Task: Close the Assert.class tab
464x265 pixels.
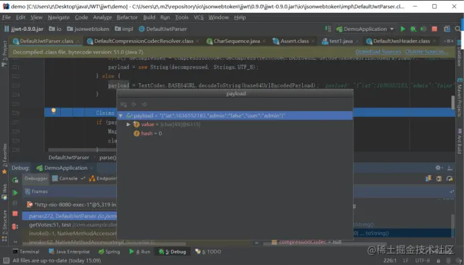Action: coord(313,41)
